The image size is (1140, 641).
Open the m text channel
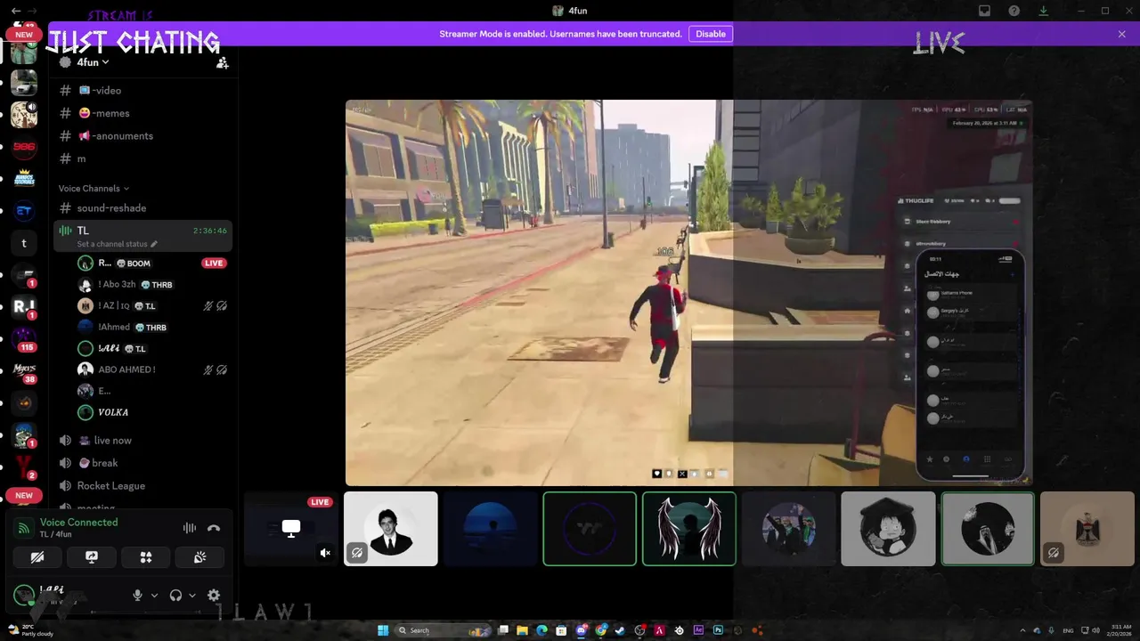point(142,158)
